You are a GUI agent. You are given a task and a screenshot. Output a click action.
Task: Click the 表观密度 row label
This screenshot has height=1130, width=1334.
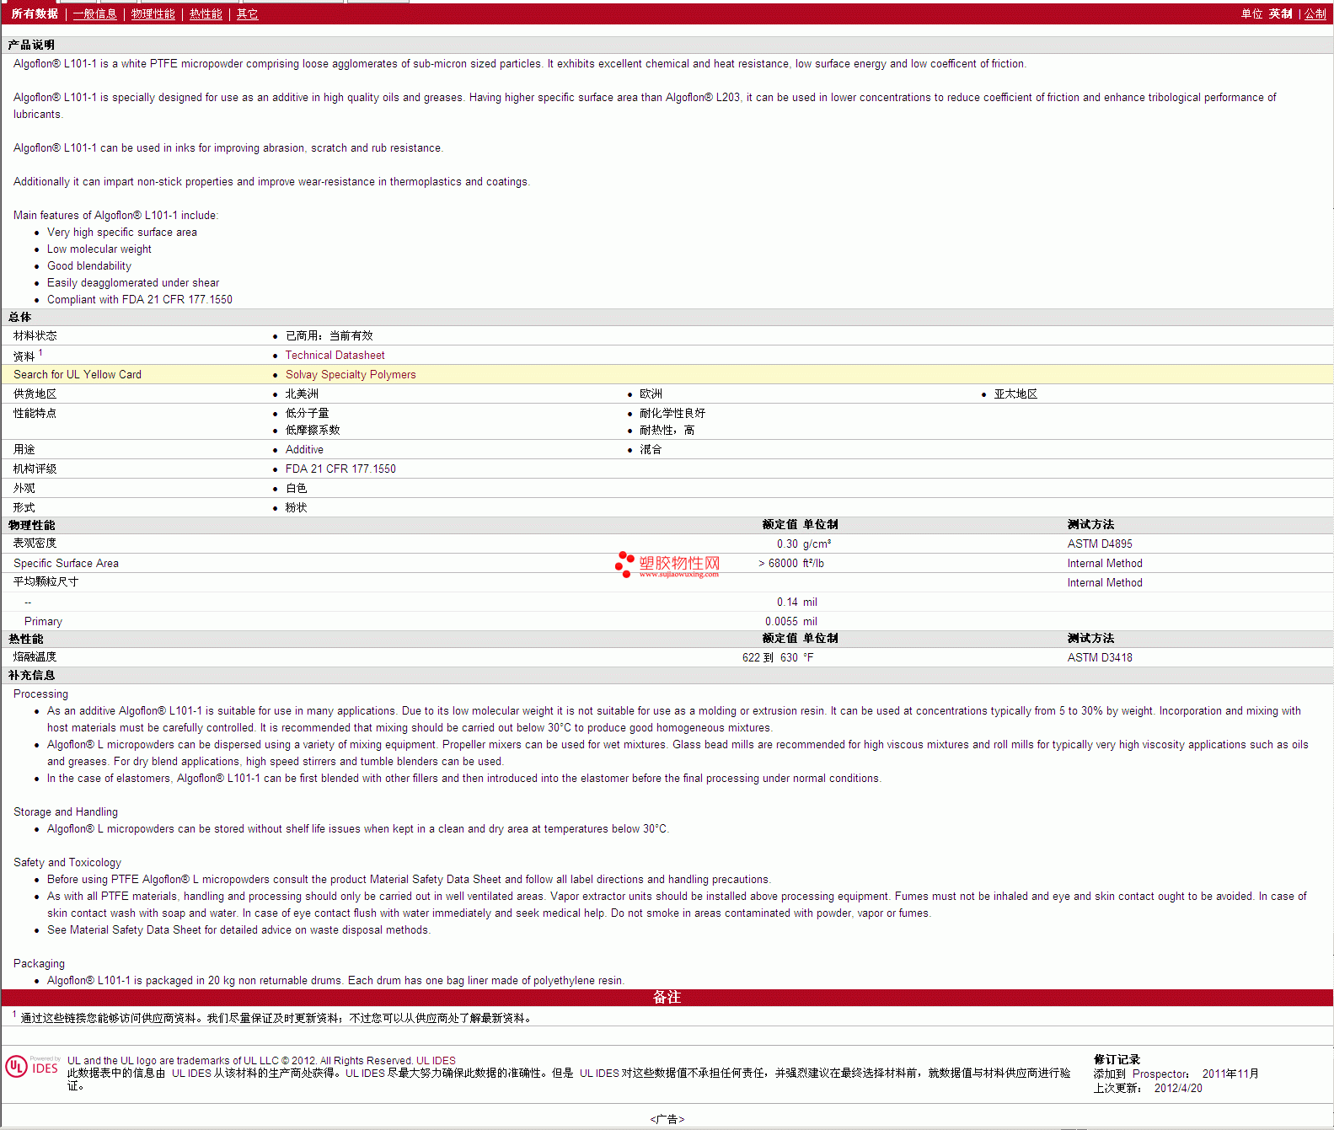pyautogui.click(x=35, y=543)
